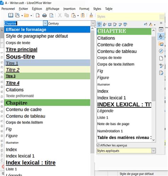The image size is (168, 176).
Task: Click Styles panel scroll-up arrow
Action: 153,30
